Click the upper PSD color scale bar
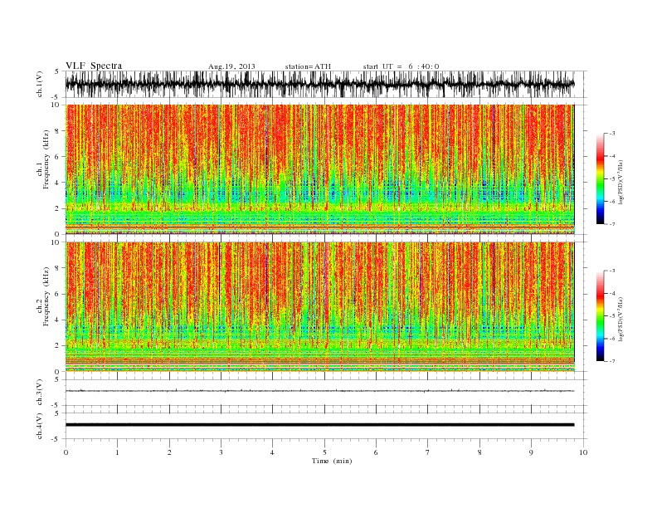This screenshot has height=508, width=657. coord(600,179)
